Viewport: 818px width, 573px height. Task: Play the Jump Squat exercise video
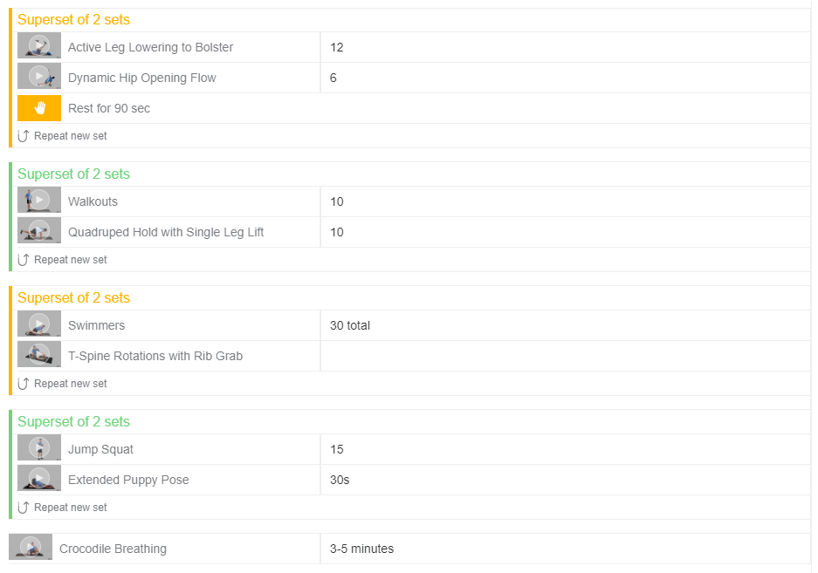point(39,448)
